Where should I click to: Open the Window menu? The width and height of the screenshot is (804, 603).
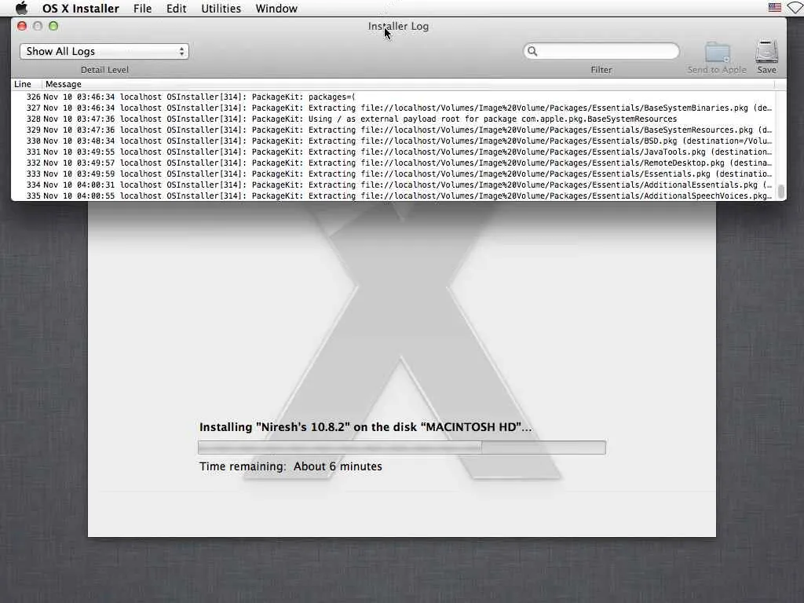pos(276,9)
